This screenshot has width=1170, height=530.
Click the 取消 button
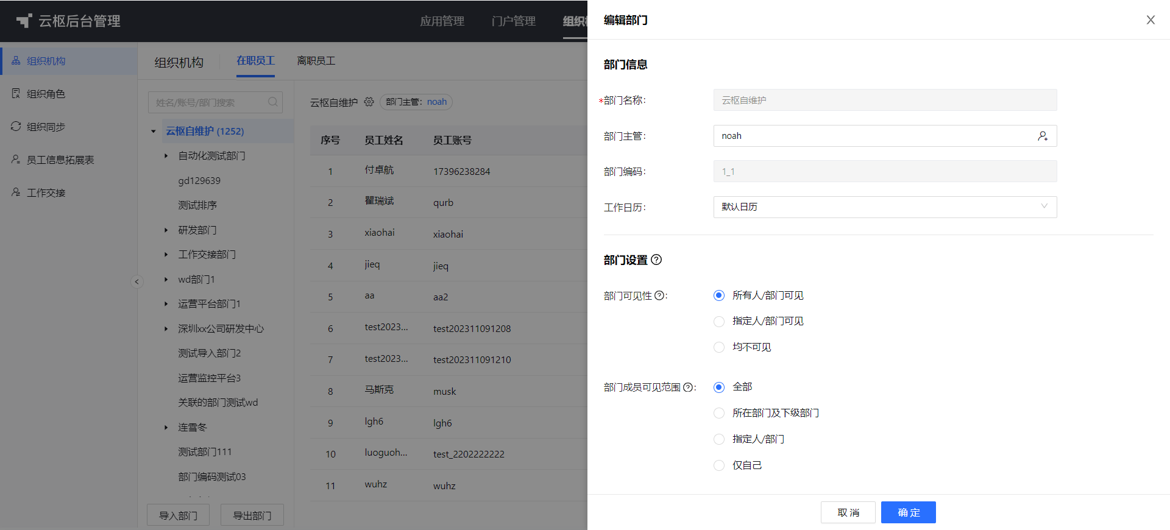[848, 512]
